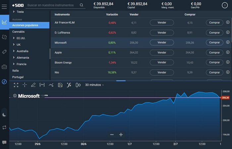Select Acciones populares category
The width and height of the screenshot is (232, 149).
click(29, 25)
